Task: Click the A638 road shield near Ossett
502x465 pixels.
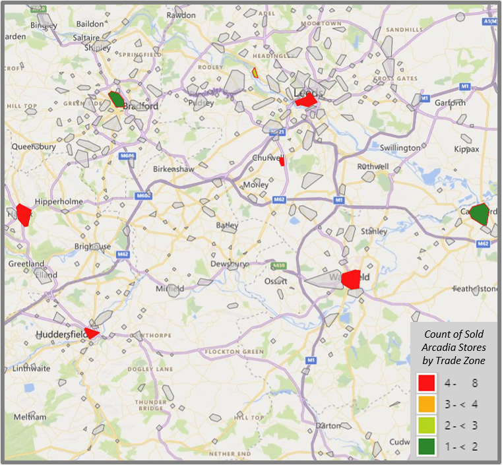Action: tap(278, 265)
